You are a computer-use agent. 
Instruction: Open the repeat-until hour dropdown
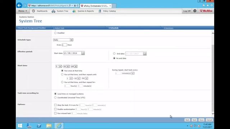(x=69, y=78)
